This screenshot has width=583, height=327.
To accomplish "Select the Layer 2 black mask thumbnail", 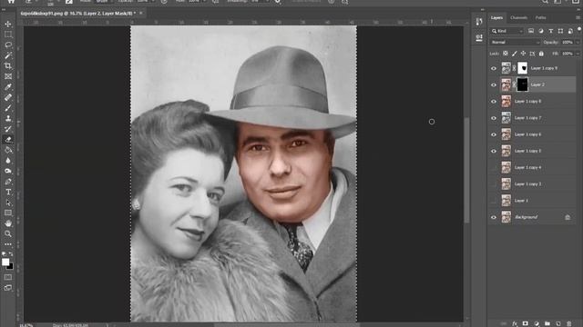I will click(522, 84).
